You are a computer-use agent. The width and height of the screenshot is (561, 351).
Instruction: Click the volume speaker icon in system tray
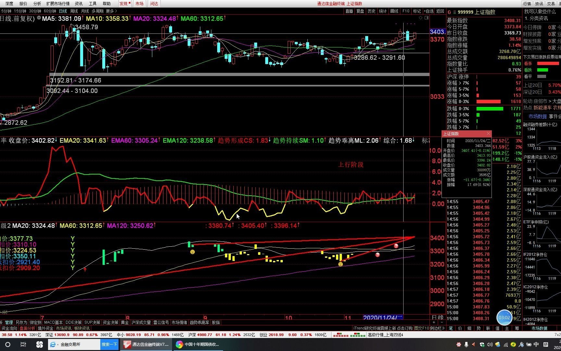pyautogui.click(x=490, y=344)
